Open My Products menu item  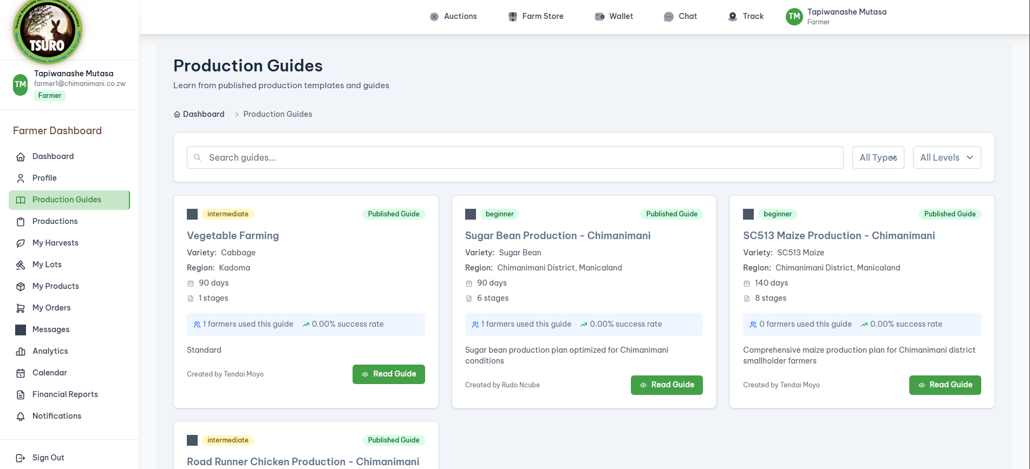69,286
